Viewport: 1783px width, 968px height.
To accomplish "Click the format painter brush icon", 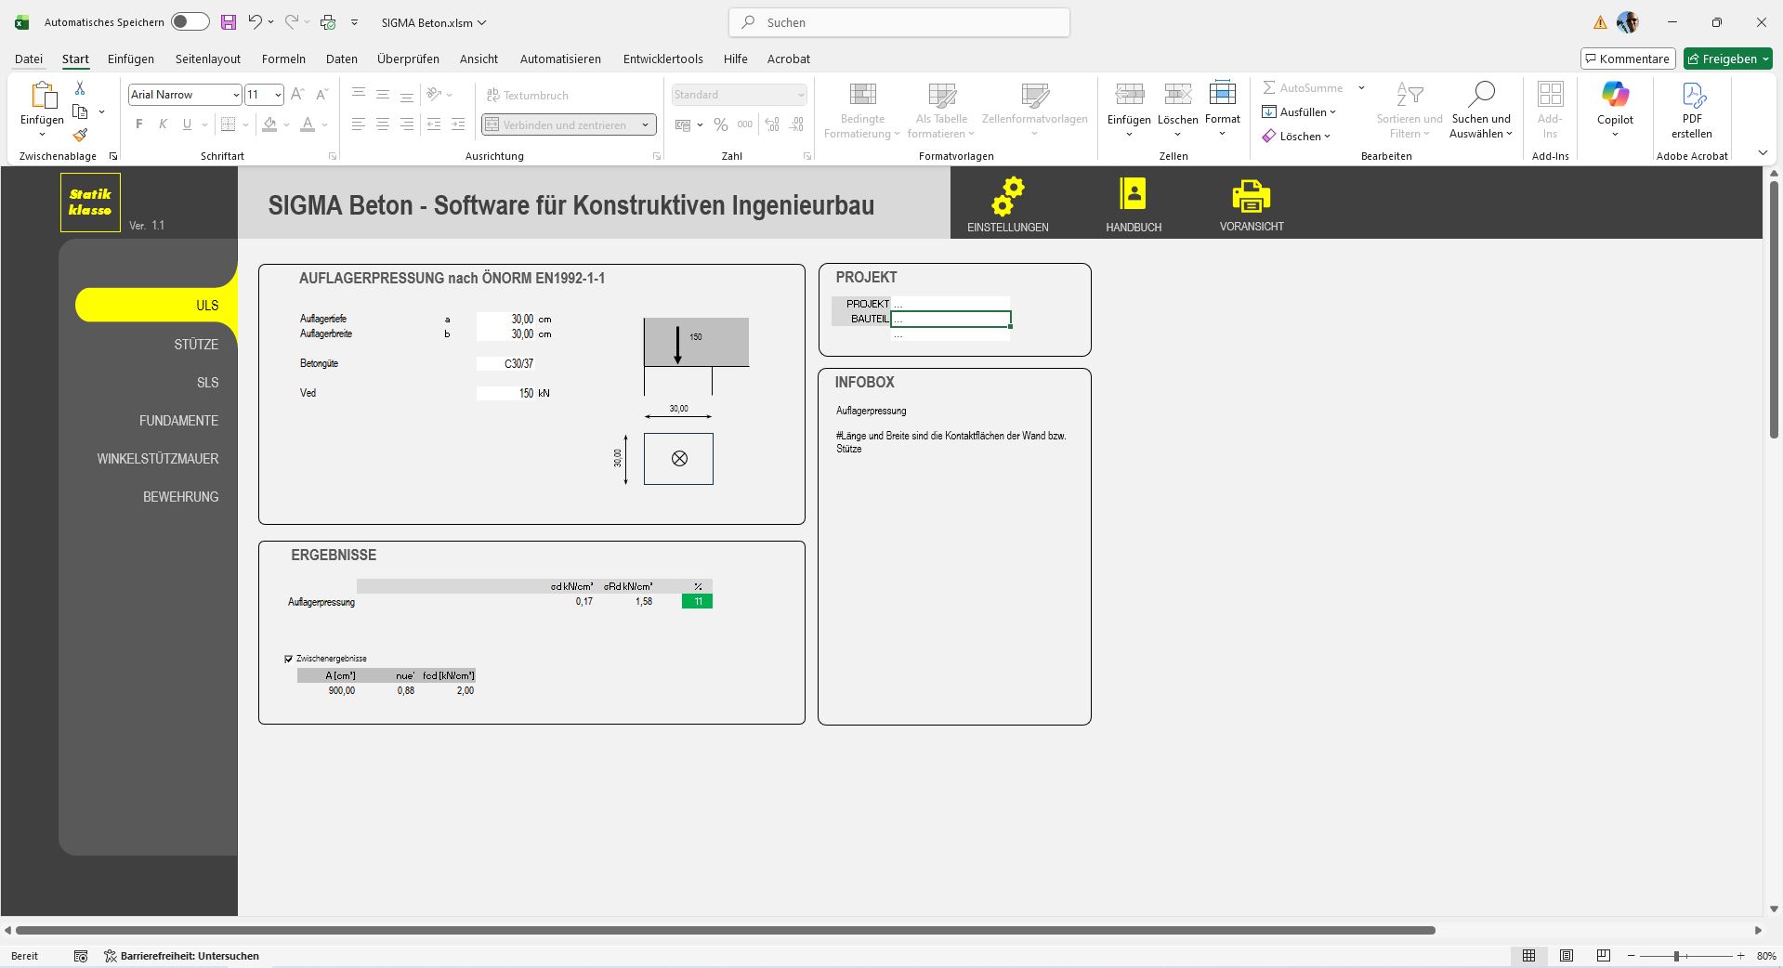I will click(80, 135).
